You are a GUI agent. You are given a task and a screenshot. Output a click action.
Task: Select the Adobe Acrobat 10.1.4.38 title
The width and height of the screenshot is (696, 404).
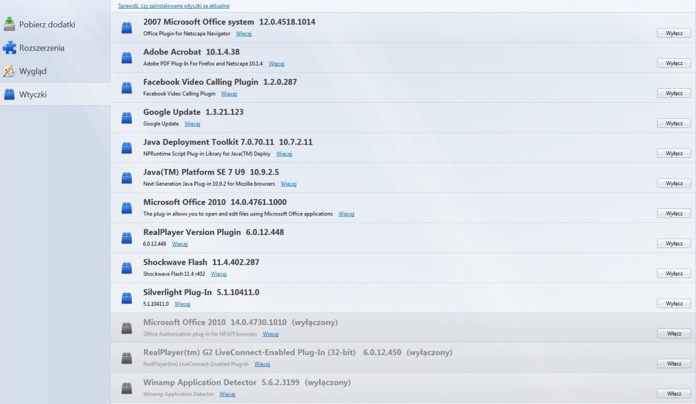[x=191, y=52]
